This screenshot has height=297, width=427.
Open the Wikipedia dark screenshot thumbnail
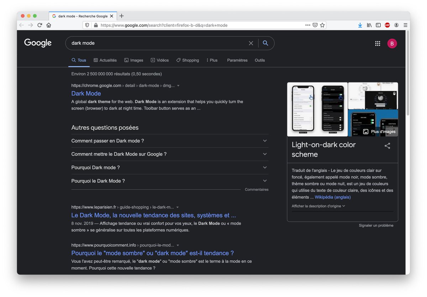click(373, 96)
